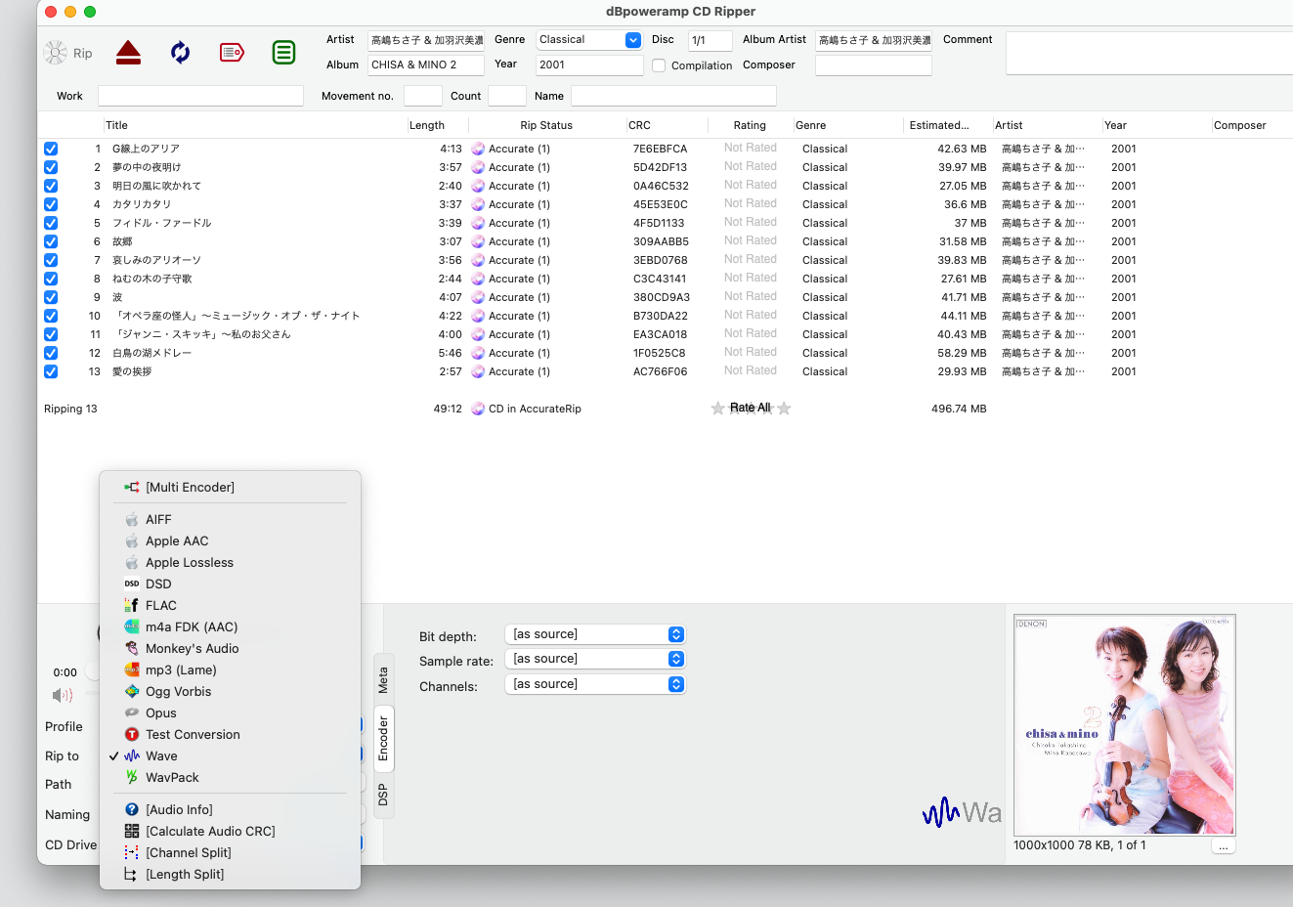This screenshot has height=907, width=1293.
Task: Uncheck track 3 明日の風に吹かれて checkbox
Action: click(51, 186)
